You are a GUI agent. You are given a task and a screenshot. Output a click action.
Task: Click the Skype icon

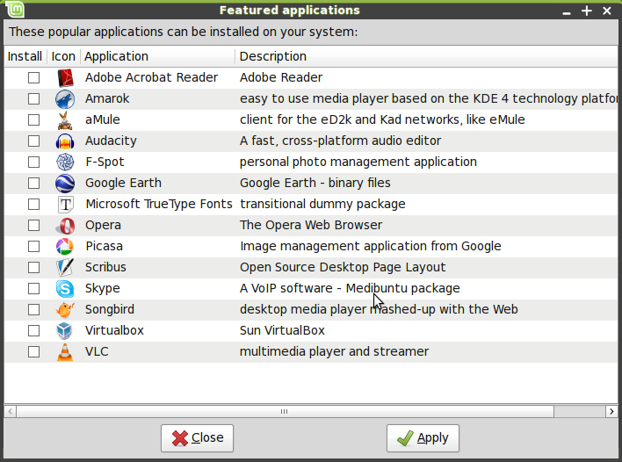(65, 289)
